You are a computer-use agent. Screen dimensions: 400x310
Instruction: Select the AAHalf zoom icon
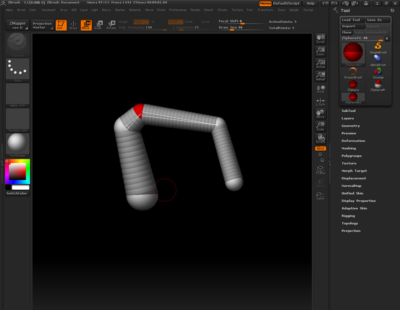pyautogui.click(x=320, y=76)
